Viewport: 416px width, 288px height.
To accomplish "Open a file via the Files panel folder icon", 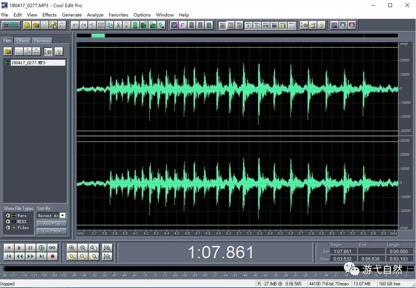I will point(8,51).
